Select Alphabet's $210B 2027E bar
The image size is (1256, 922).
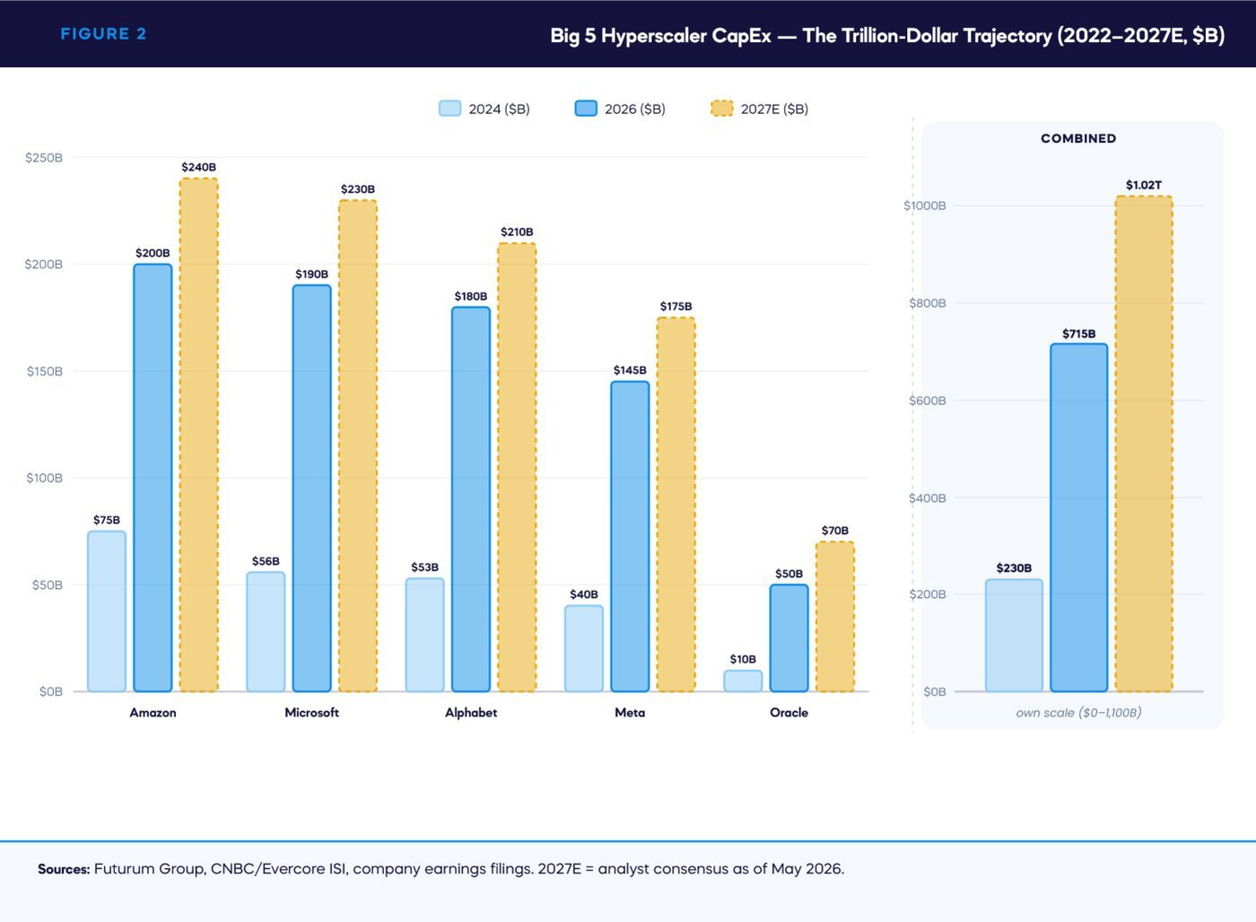coord(517,467)
